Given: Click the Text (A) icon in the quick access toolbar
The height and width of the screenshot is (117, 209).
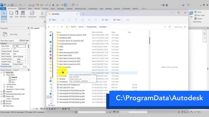Looking at the screenshot, I should click(53, 5).
